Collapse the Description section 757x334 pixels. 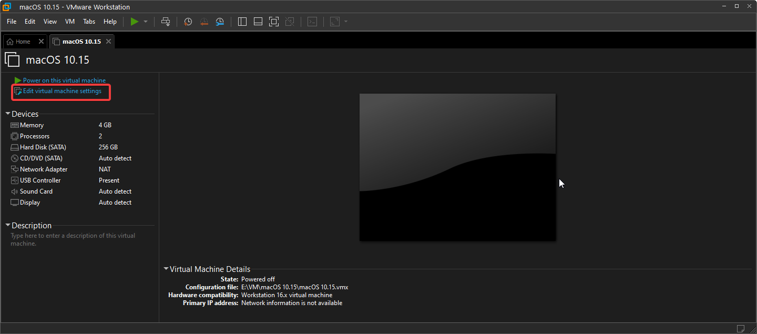8,225
